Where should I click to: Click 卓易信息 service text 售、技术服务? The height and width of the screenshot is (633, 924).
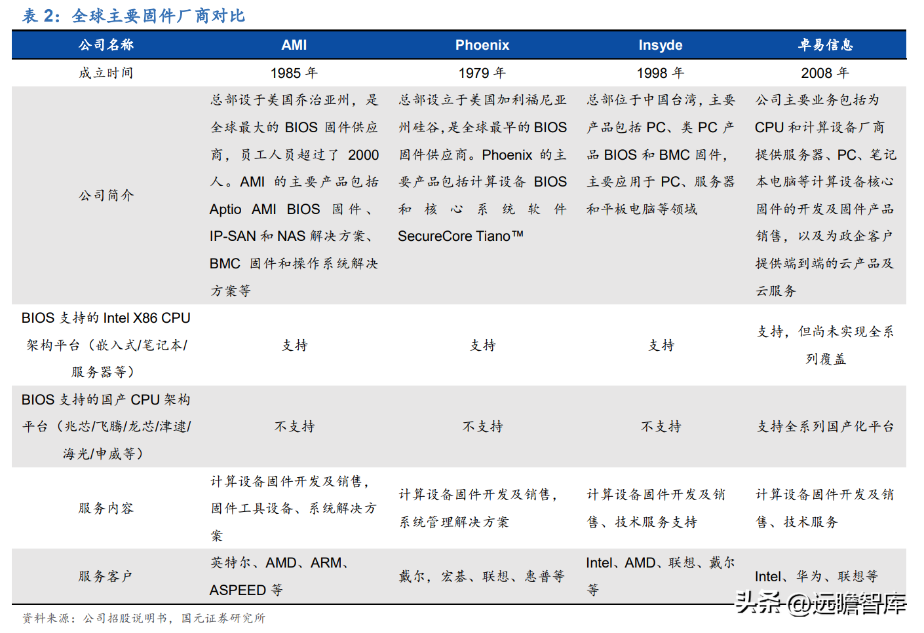797,522
